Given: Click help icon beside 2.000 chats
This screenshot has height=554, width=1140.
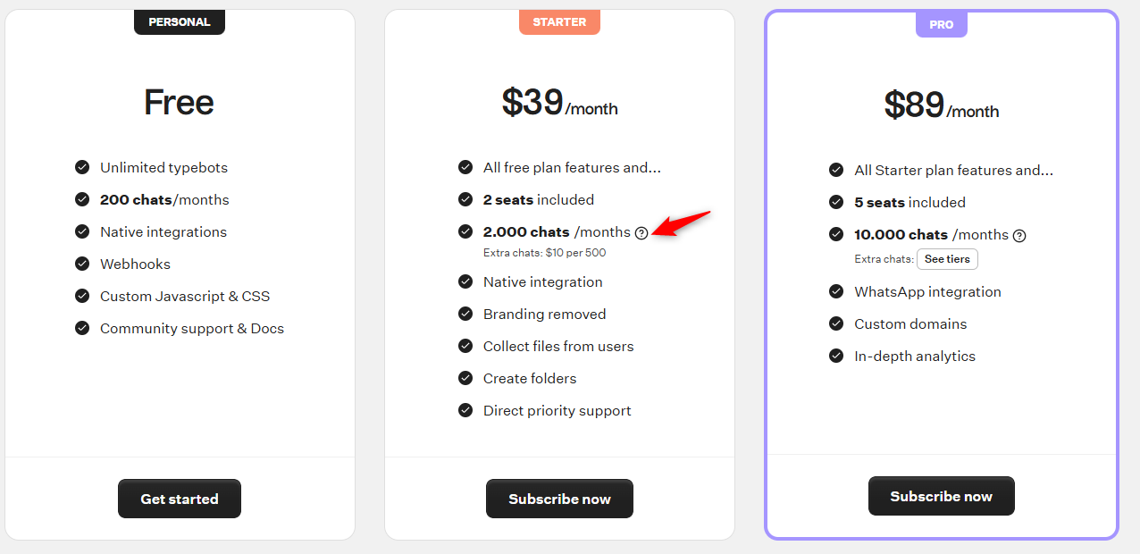Looking at the screenshot, I should coord(641,232).
